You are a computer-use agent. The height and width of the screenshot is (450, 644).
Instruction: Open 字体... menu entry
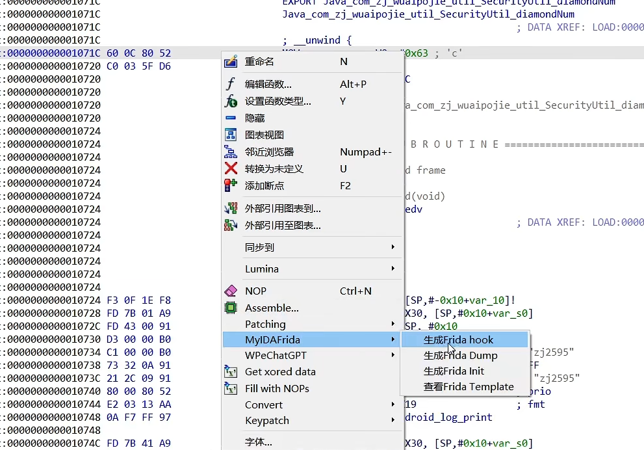pyautogui.click(x=312, y=442)
